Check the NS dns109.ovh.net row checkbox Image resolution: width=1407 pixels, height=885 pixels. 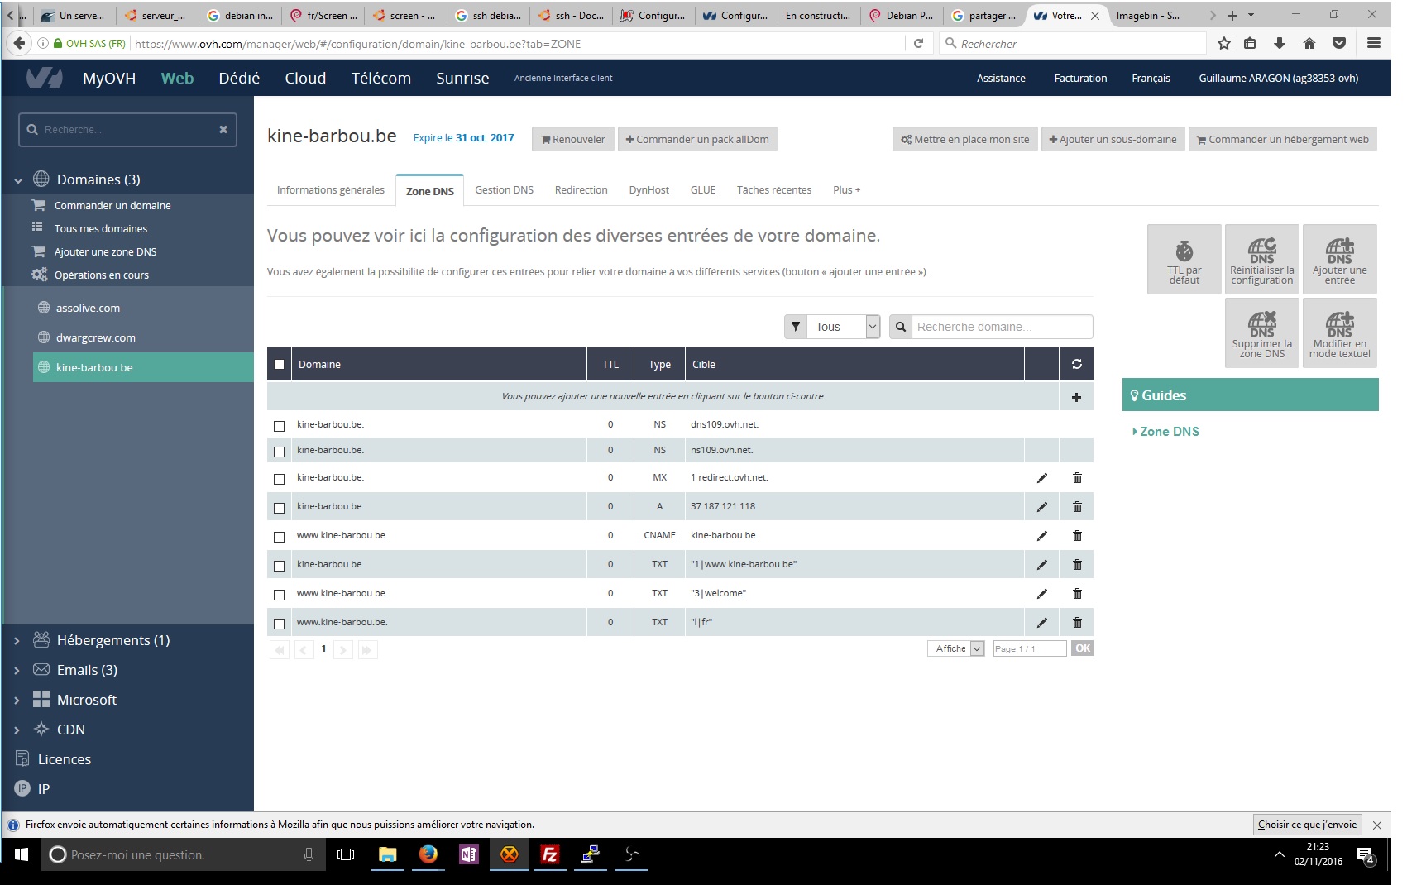[279, 426]
